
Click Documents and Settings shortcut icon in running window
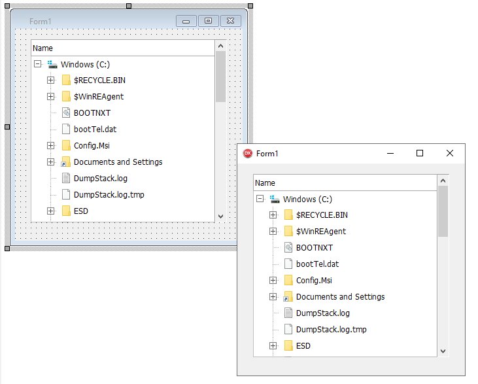(x=288, y=297)
